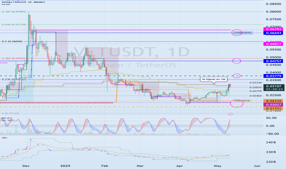Click the purple 0.02027 price tag
286x169 pixels.
click(x=273, y=105)
